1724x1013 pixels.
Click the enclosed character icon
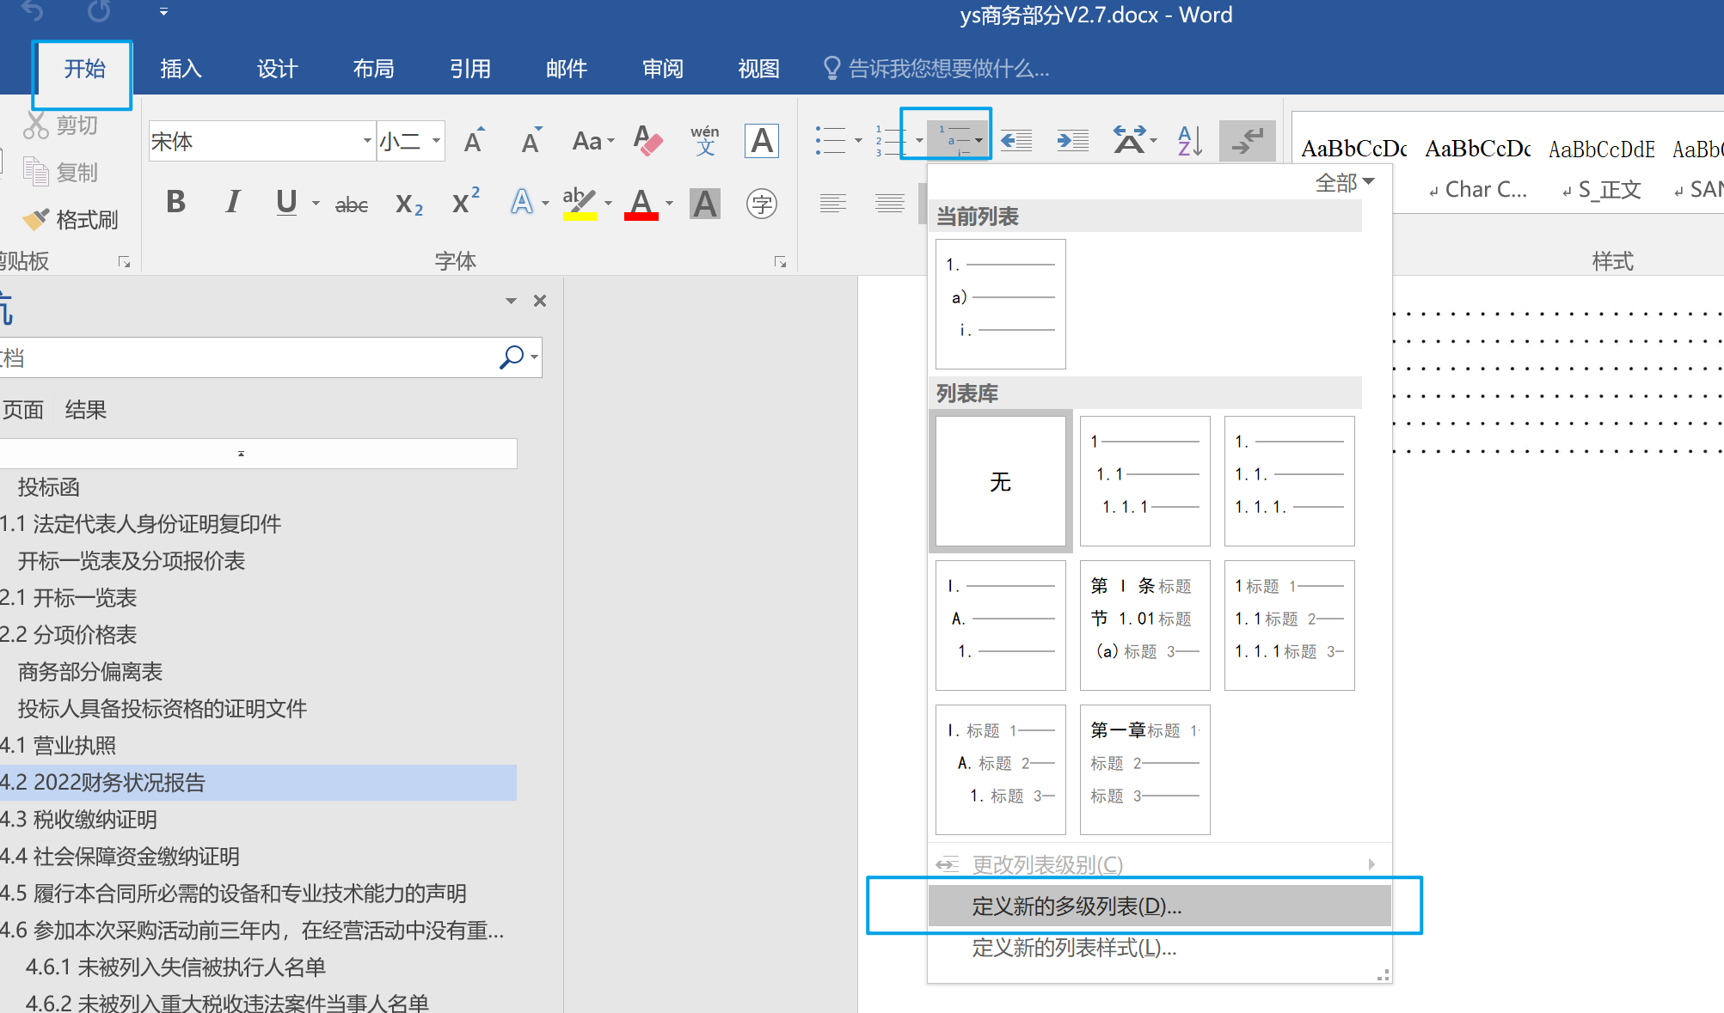(762, 204)
